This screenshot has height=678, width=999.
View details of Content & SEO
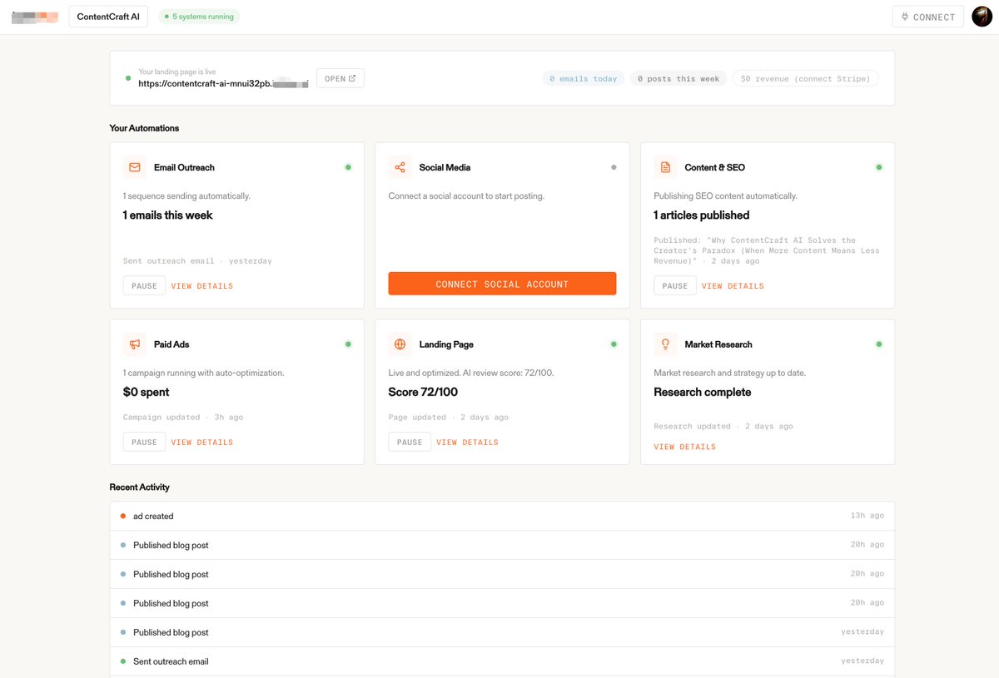[x=733, y=286]
